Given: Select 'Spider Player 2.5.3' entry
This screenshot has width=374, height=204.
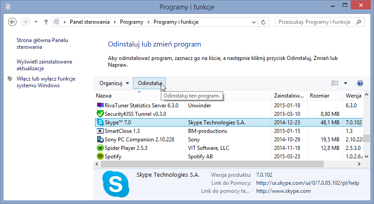Looking at the screenshot, I should [126, 148].
